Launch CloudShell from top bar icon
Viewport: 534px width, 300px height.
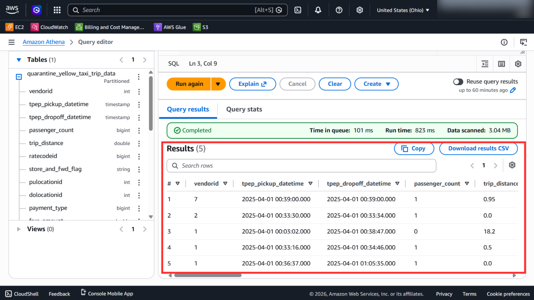(x=298, y=10)
